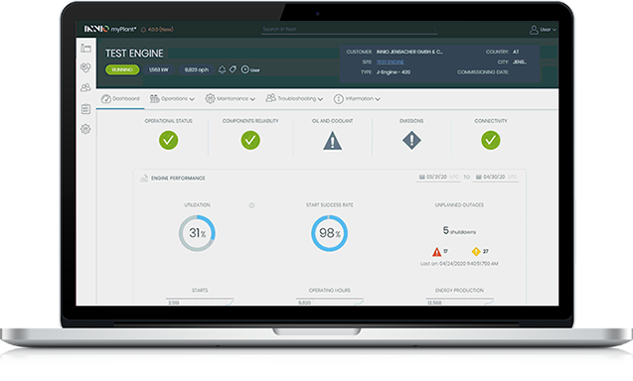This screenshot has height=381, width=633.
Task: Click the red alarm triangle showing 17
Action: [x=437, y=252]
